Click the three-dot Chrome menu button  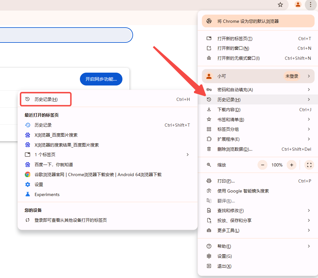point(311,4)
